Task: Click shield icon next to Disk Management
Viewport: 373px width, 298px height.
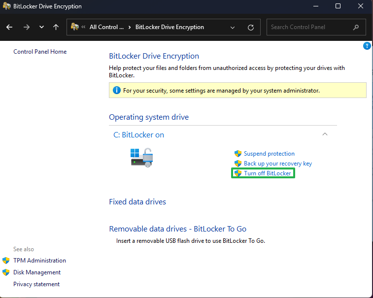Action: tap(6, 272)
